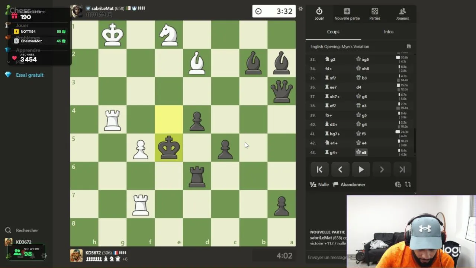
Task: Open board settings gear icon
Action: pos(300,9)
